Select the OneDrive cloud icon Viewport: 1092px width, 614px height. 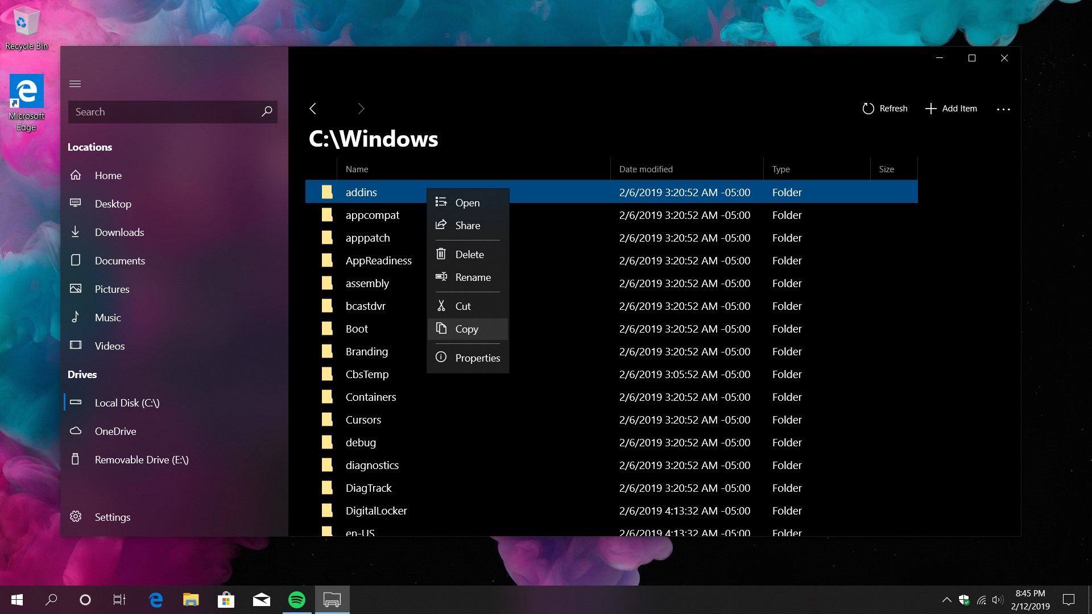pyautogui.click(x=76, y=431)
